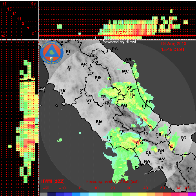Click the AN city label
Screen dimensions: 196x196
128,60
